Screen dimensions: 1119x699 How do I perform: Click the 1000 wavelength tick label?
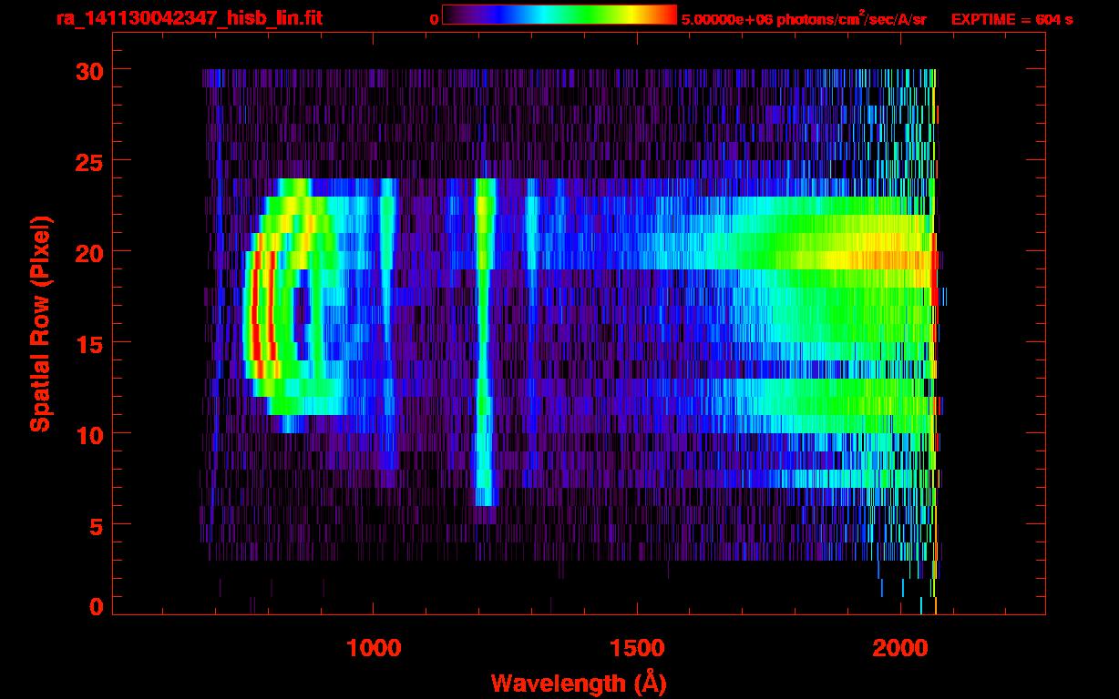tap(374, 647)
